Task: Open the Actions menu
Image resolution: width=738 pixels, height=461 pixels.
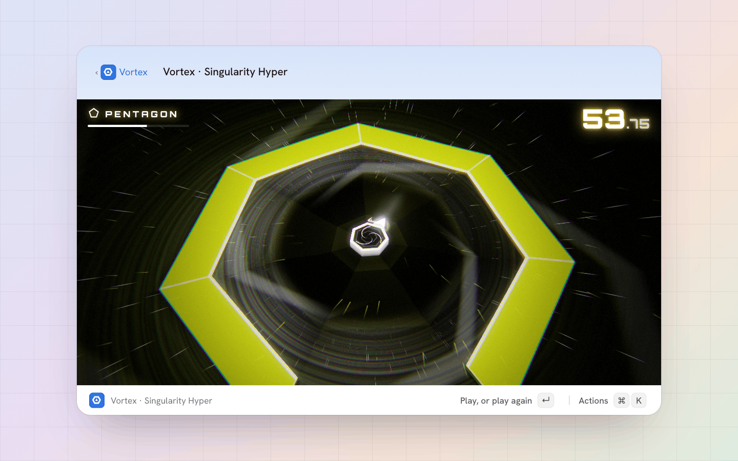Action: point(593,401)
